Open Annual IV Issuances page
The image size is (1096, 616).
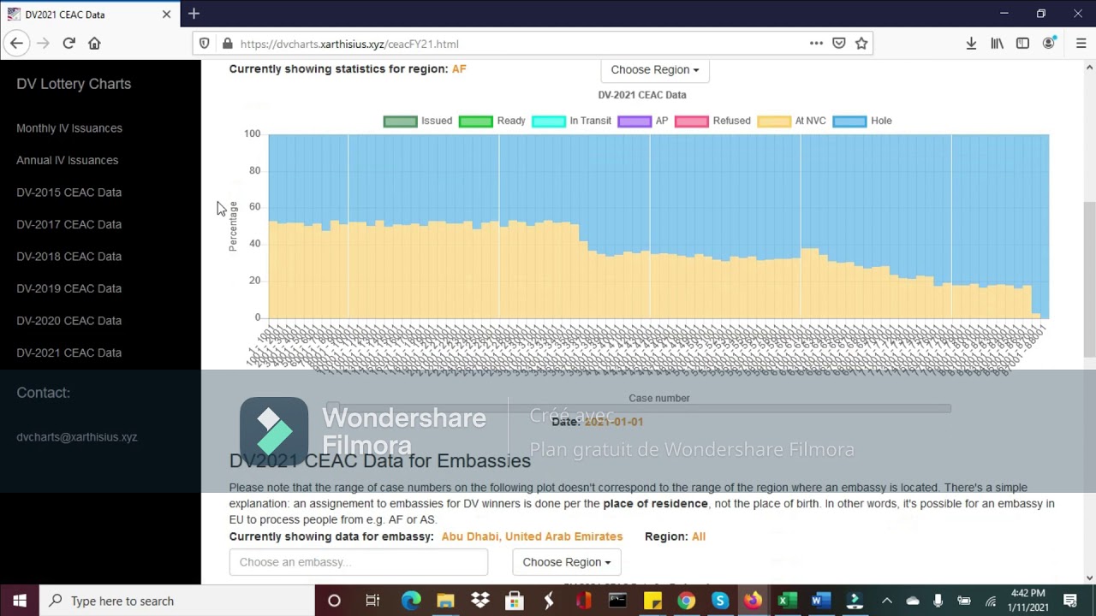tap(67, 160)
